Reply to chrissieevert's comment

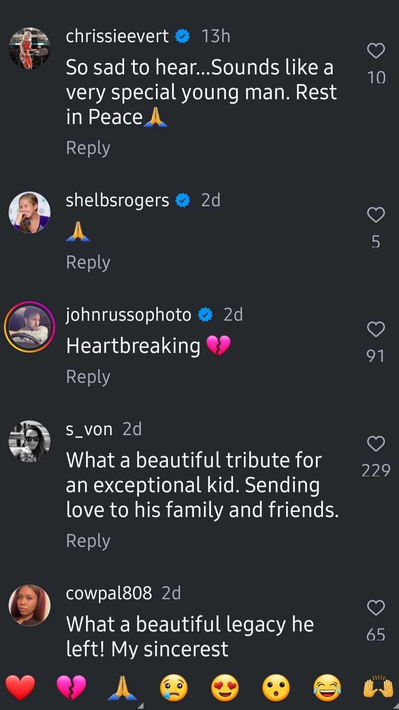88,148
